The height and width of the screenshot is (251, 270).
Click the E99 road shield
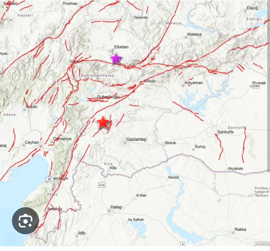(256, 86)
